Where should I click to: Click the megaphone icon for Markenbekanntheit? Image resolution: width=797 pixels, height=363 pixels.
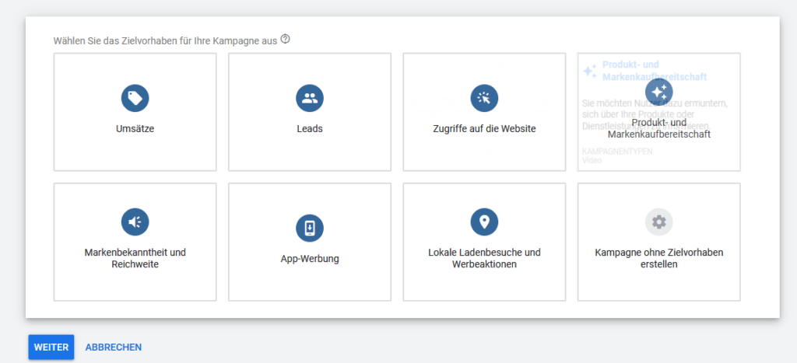[135, 222]
